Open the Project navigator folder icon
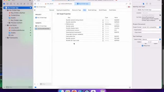Screen dimensions: 164x92 pyautogui.click(x=4, y=4)
